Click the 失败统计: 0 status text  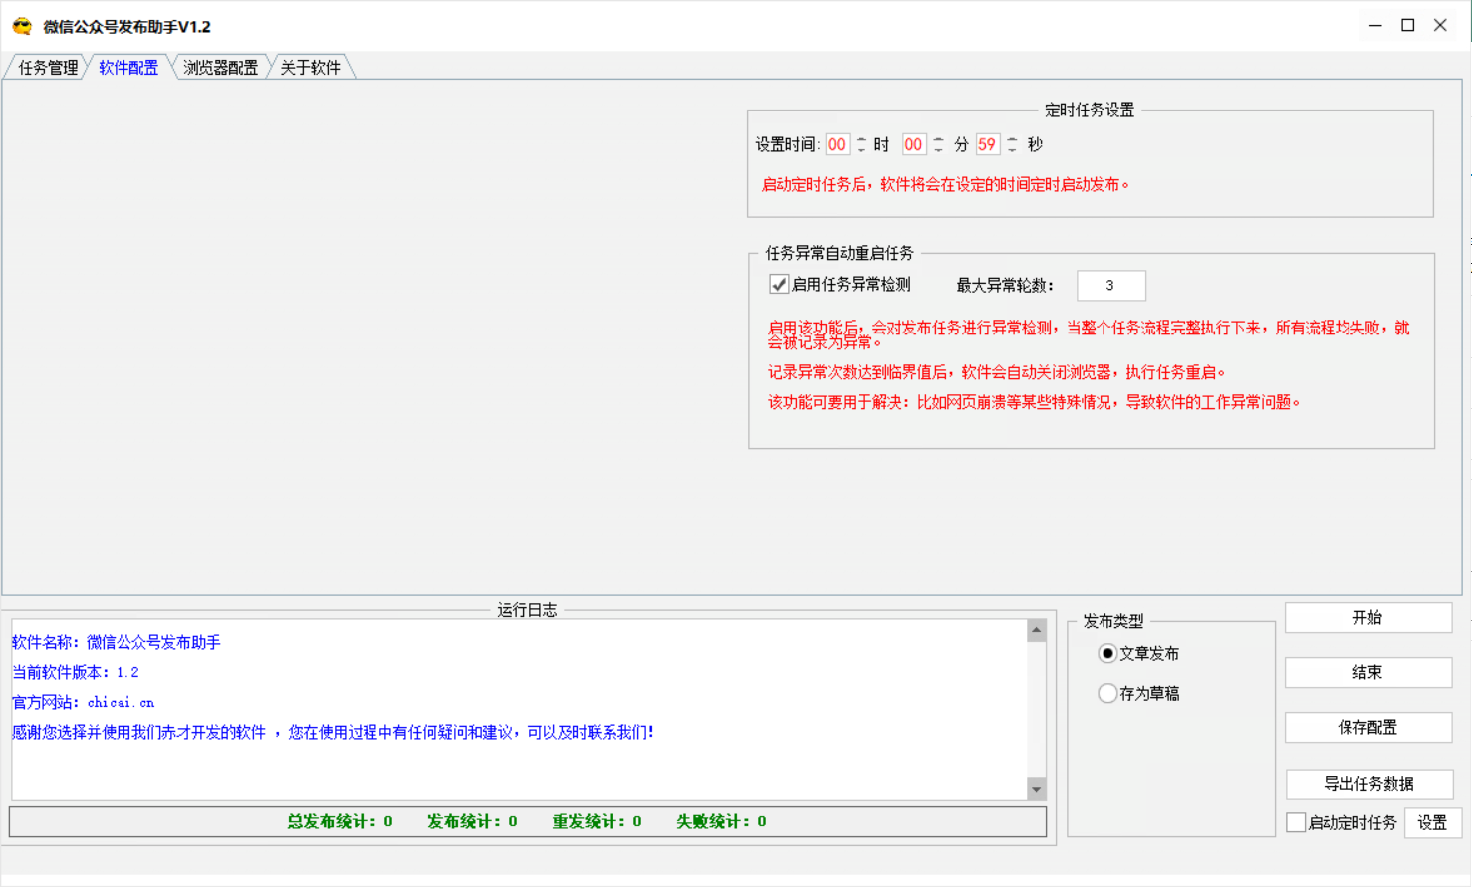tap(722, 822)
